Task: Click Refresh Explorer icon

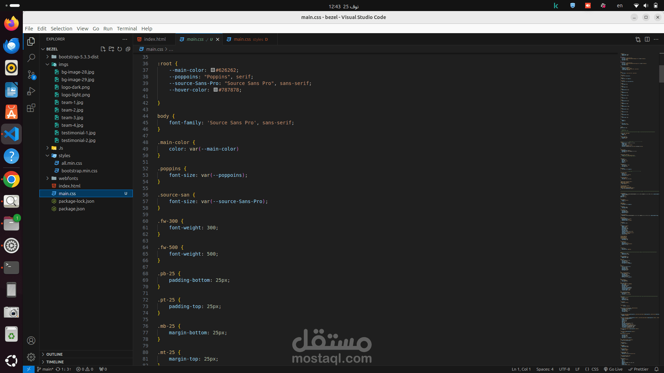Action: click(x=120, y=49)
